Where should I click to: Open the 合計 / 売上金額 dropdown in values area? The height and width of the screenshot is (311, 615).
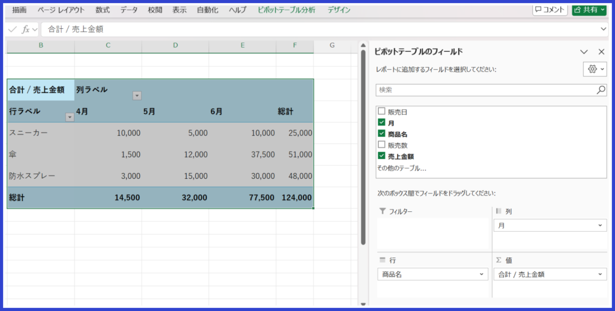coord(601,274)
